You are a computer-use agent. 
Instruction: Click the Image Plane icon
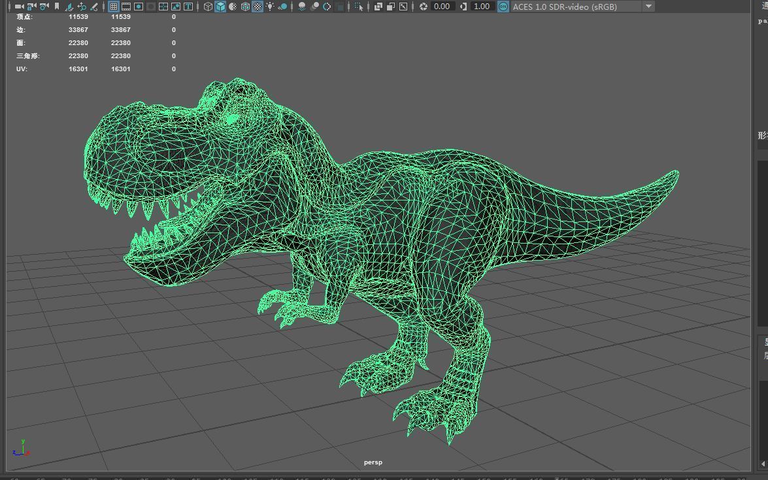click(x=69, y=7)
